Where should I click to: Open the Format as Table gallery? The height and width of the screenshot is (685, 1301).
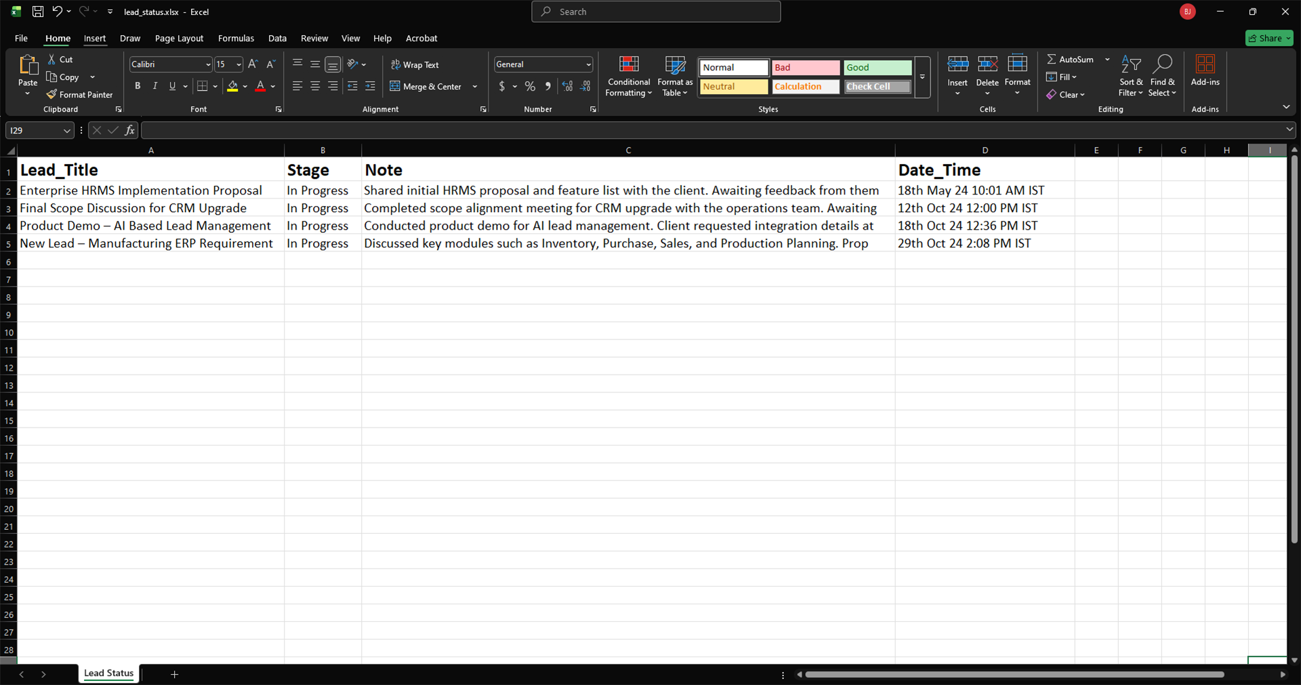pos(674,76)
